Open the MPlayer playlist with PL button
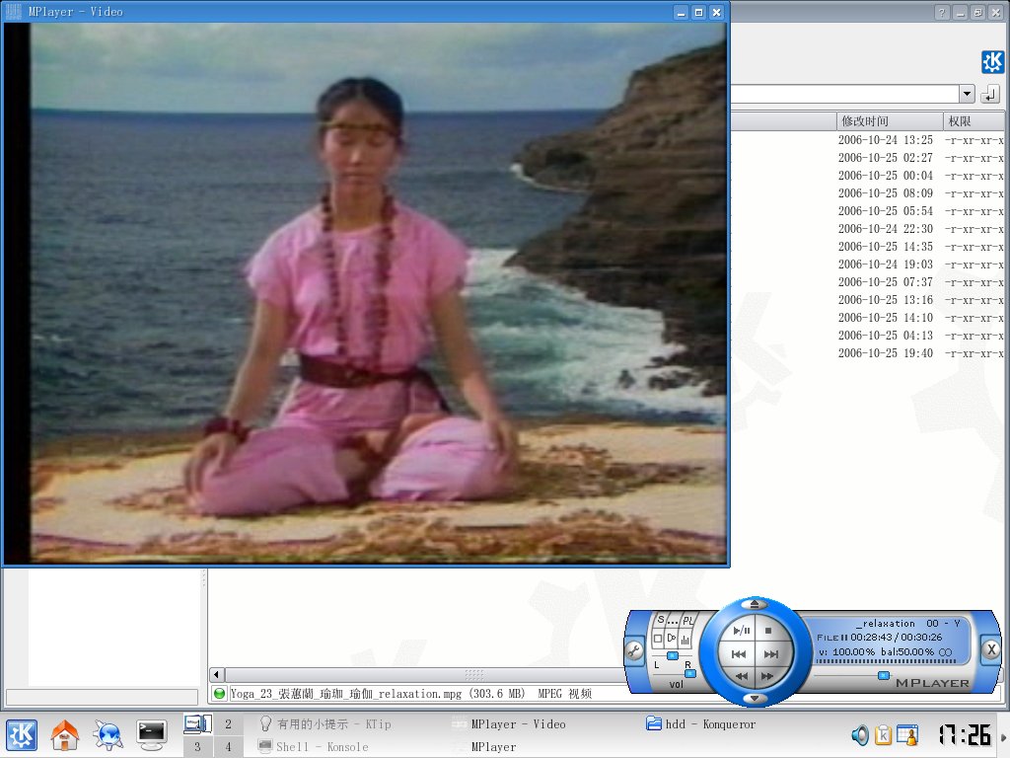Screen dimensions: 1010x758 [x=688, y=621]
